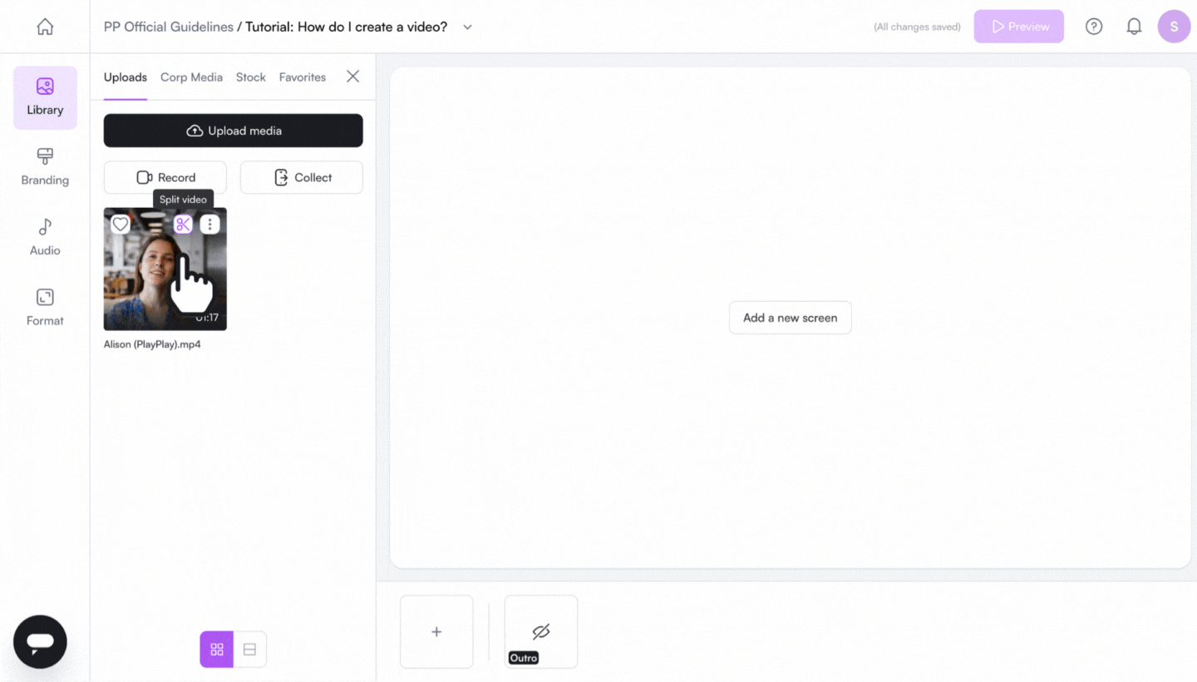Open the video's three-dot options menu
The width and height of the screenshot is (1197, 682).
210,224
